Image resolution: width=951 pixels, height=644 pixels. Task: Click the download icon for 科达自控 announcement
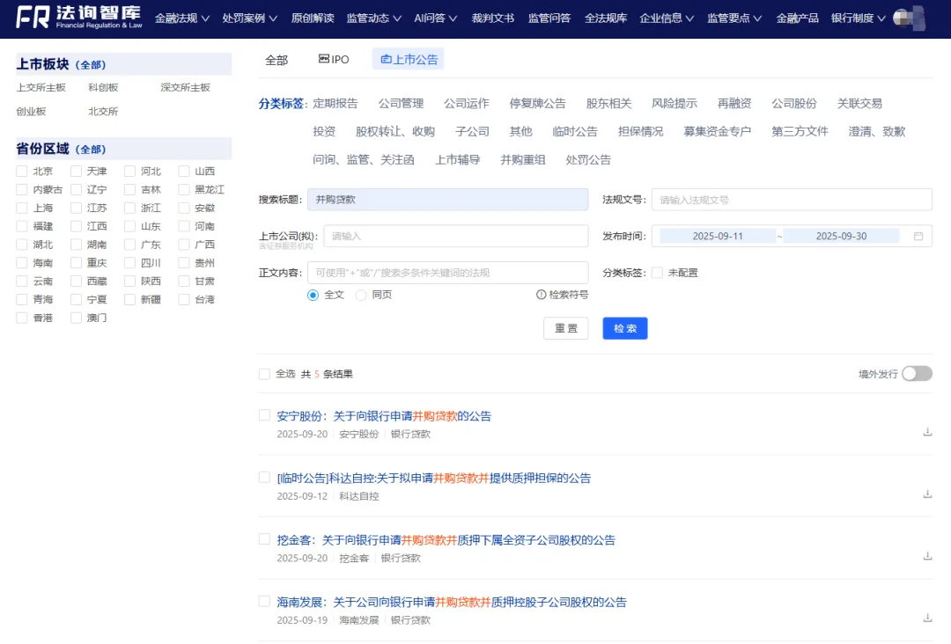(x=927, y=493)
